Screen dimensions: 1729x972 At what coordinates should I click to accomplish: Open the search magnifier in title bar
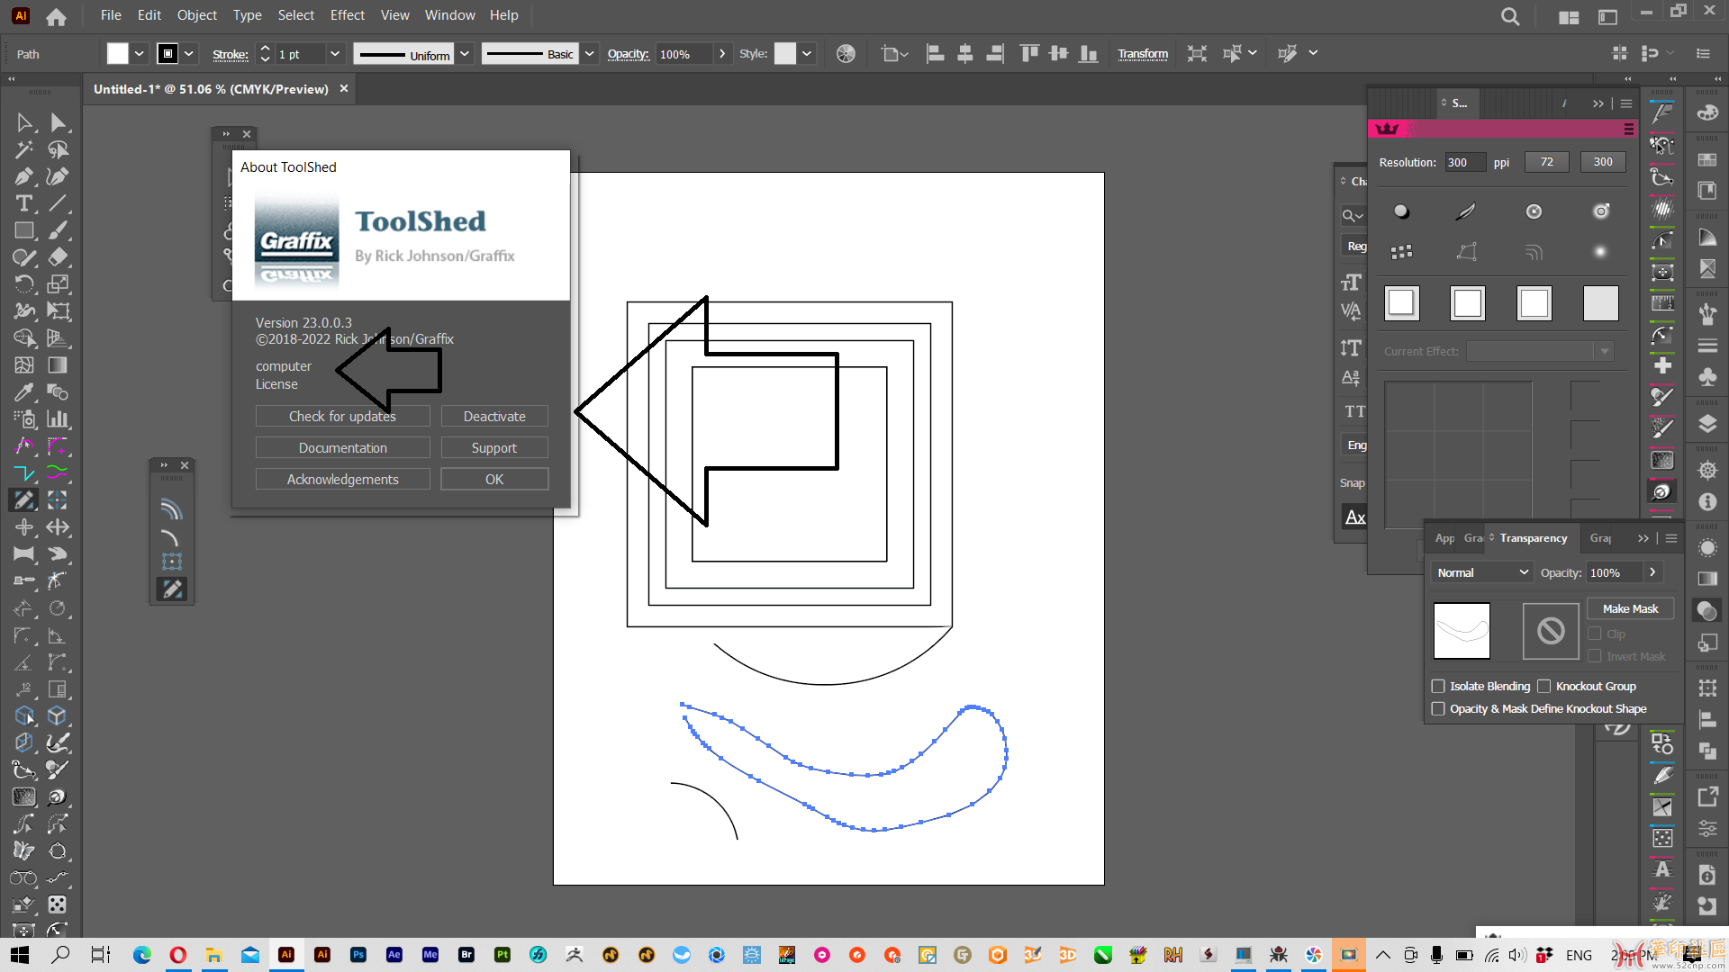pos(1510,16)
